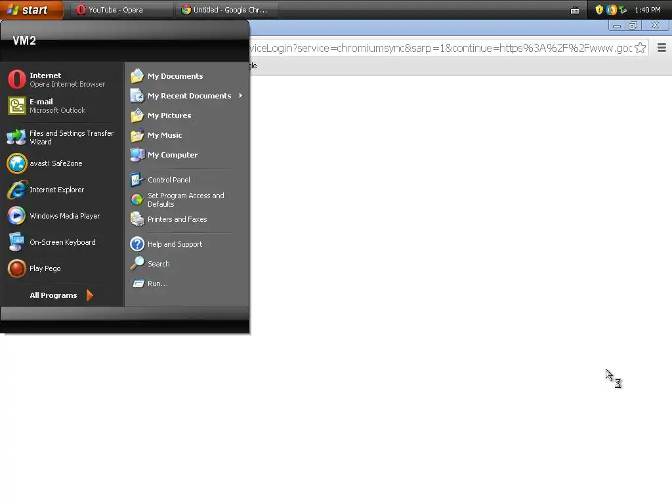Click the Microsoft Outlook subtitle text
This screenshot has width=672, height=504.
[x=58, y=110]
